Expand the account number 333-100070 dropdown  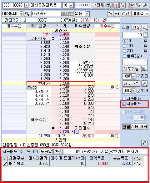[x=27, y=5]
